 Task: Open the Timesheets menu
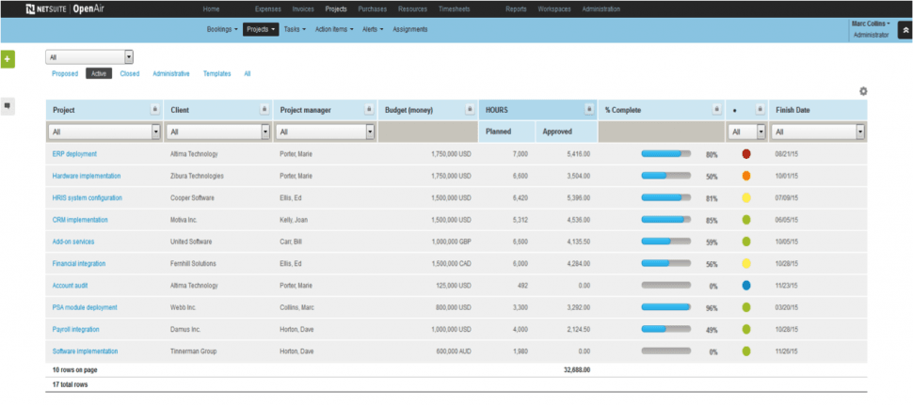click(x=455, y=9)
